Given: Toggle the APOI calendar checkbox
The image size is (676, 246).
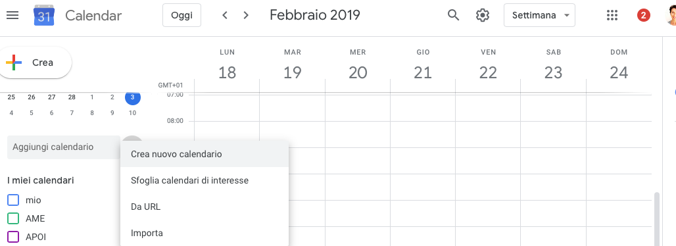Looking at the screenshot, I should click(13, 237).
